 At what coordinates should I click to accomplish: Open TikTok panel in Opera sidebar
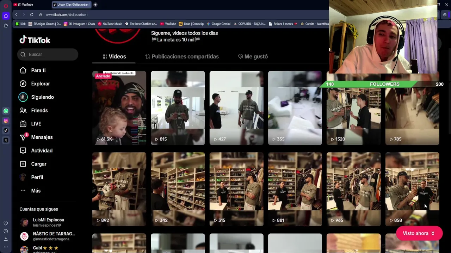[x=6, y=130]
